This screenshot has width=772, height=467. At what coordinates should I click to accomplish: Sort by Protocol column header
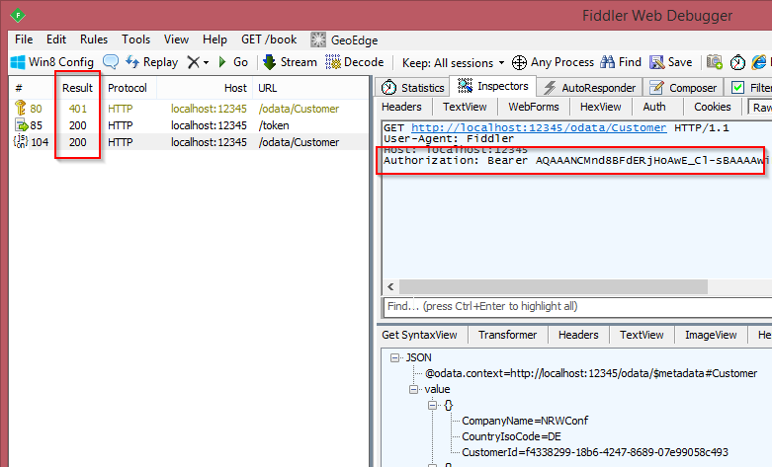click(128, 88)
